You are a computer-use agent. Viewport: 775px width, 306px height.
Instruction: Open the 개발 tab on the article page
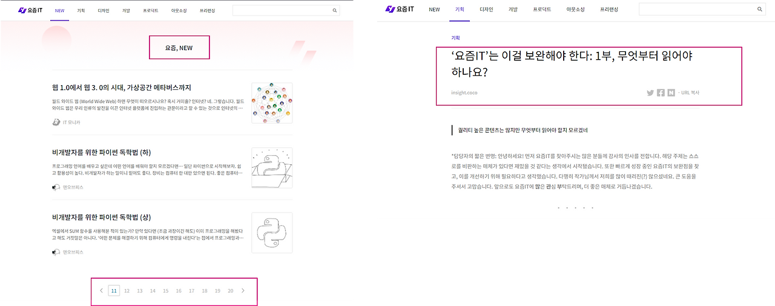(x=513, y=10)
